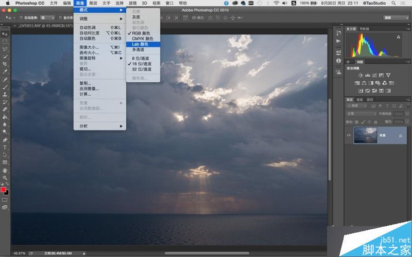Select the Lasso tool
The image size is (412, 257).
5,49
